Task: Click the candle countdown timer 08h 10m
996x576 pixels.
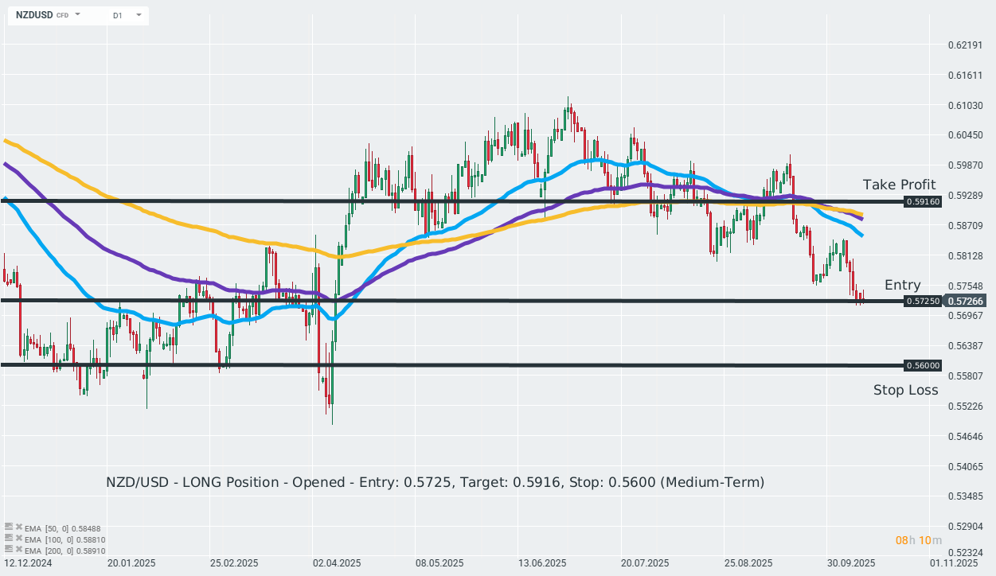Action: [919, 541]
